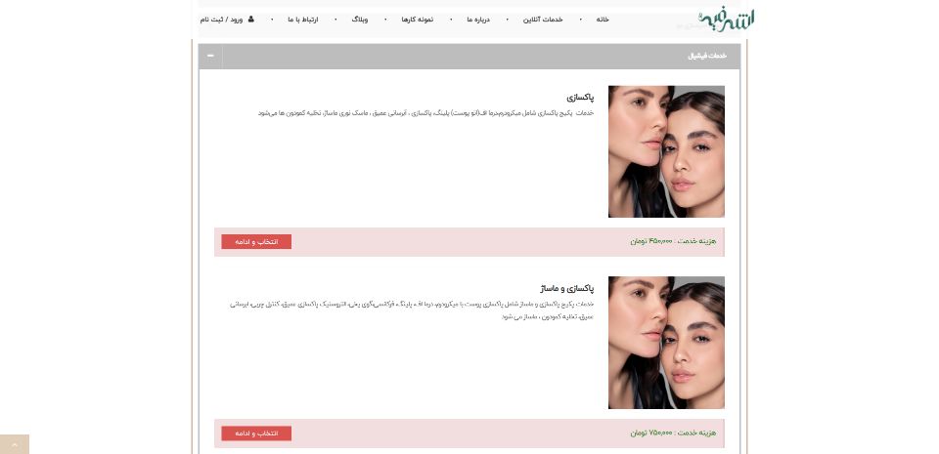Open the پاکسازی service image thumbnail
This screenshot has height=454, width=939.
pyautogui.click(x=666, y=151)
